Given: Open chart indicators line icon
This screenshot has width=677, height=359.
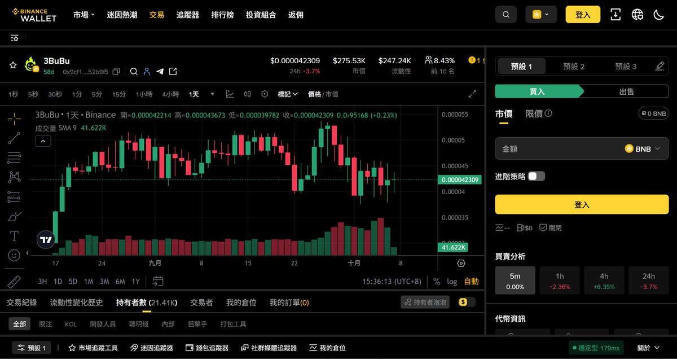Looking at the screenshot, I should 230,94.
